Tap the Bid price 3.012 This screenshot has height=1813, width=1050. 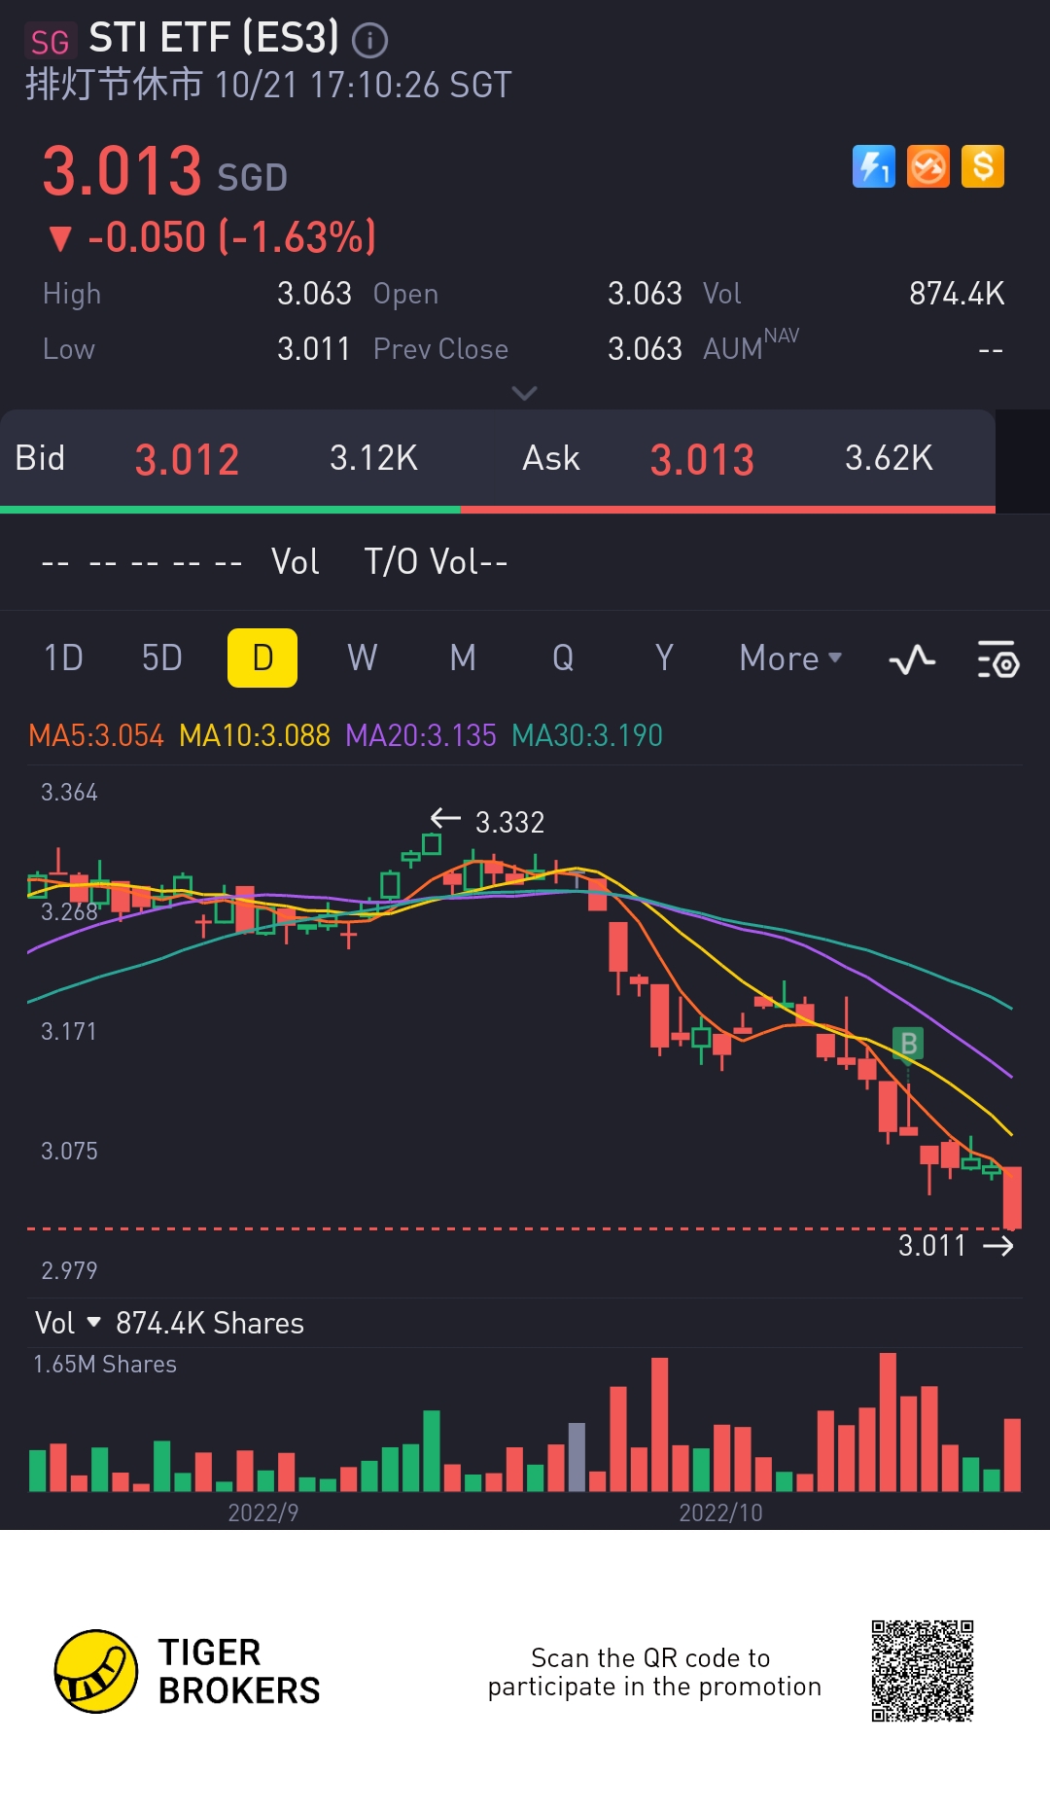point(187,459)
